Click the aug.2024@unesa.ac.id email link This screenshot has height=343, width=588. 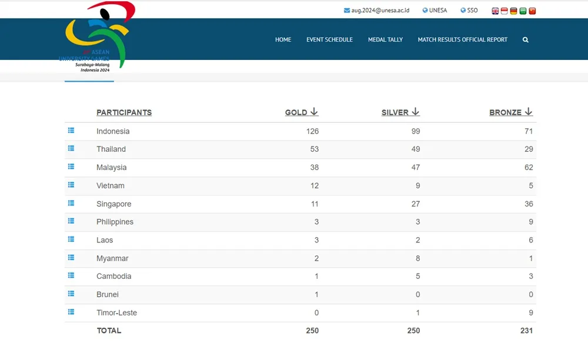376,11
